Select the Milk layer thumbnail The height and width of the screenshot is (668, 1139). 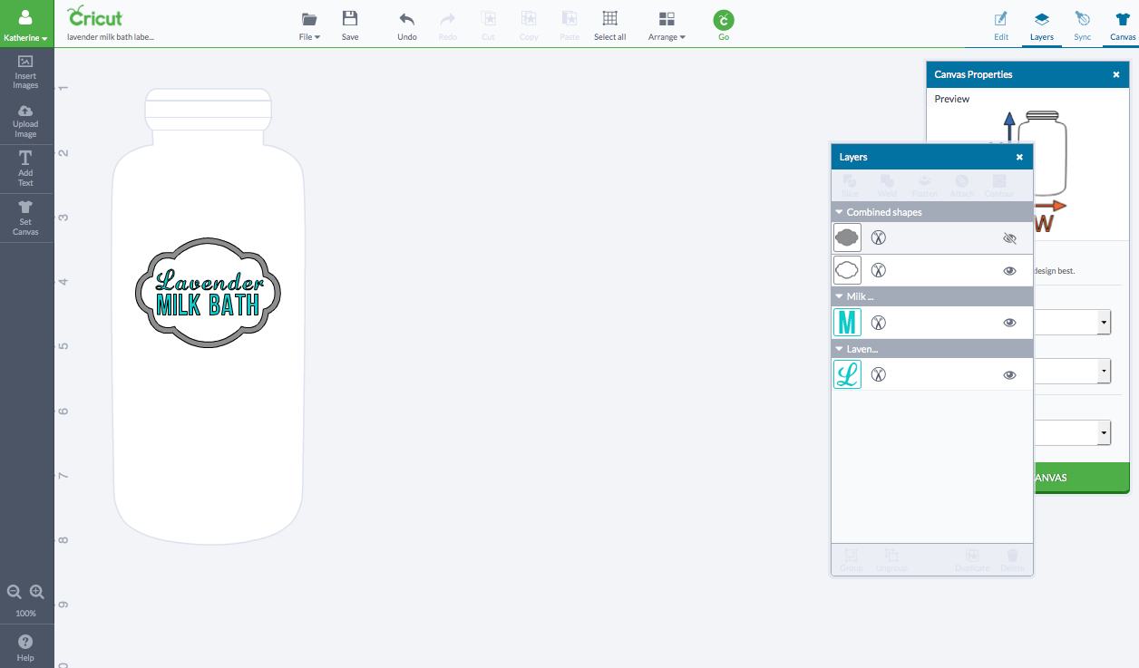[x=847, y=323]
